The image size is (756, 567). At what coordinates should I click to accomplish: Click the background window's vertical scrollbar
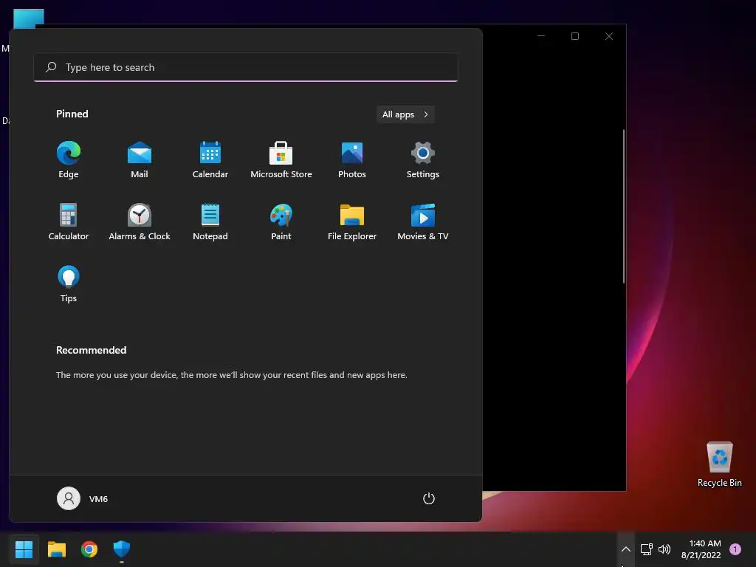623,207
